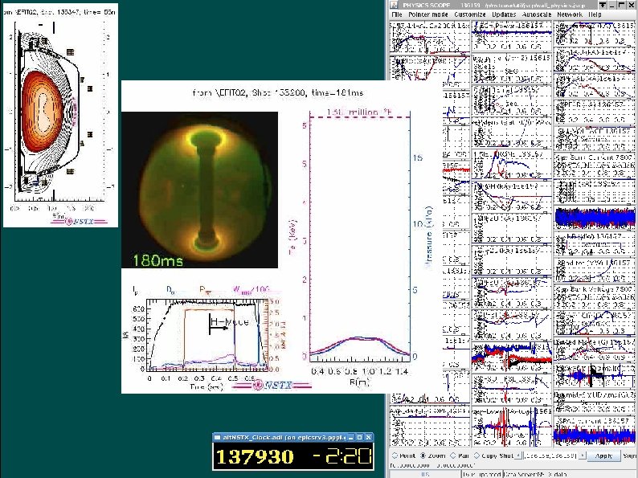Shade the Physics Scope window with roll-up button
Screen dimensions: 638x478
(x=603, y=5)
